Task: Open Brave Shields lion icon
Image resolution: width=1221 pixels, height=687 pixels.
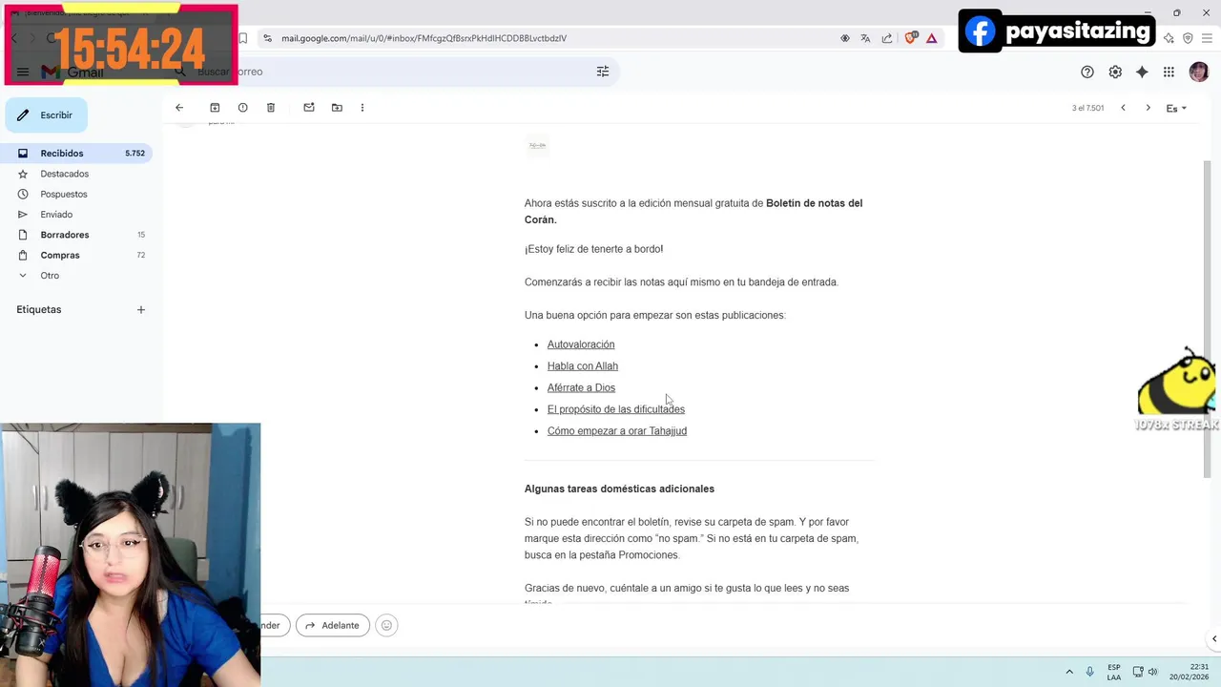Action: 910,38
